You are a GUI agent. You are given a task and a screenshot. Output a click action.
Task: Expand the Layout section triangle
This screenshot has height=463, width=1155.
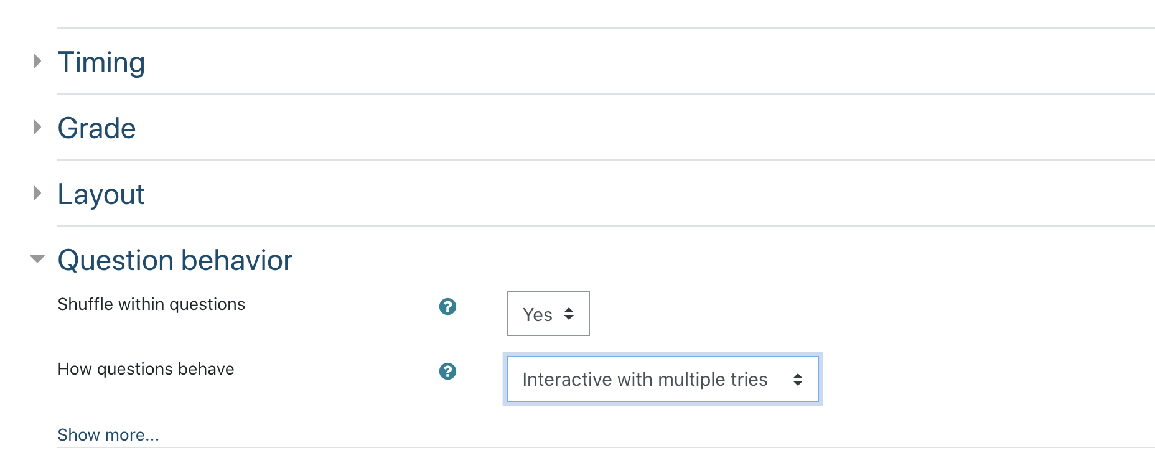[37, 193]
